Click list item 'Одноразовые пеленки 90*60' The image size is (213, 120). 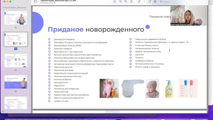68,45
